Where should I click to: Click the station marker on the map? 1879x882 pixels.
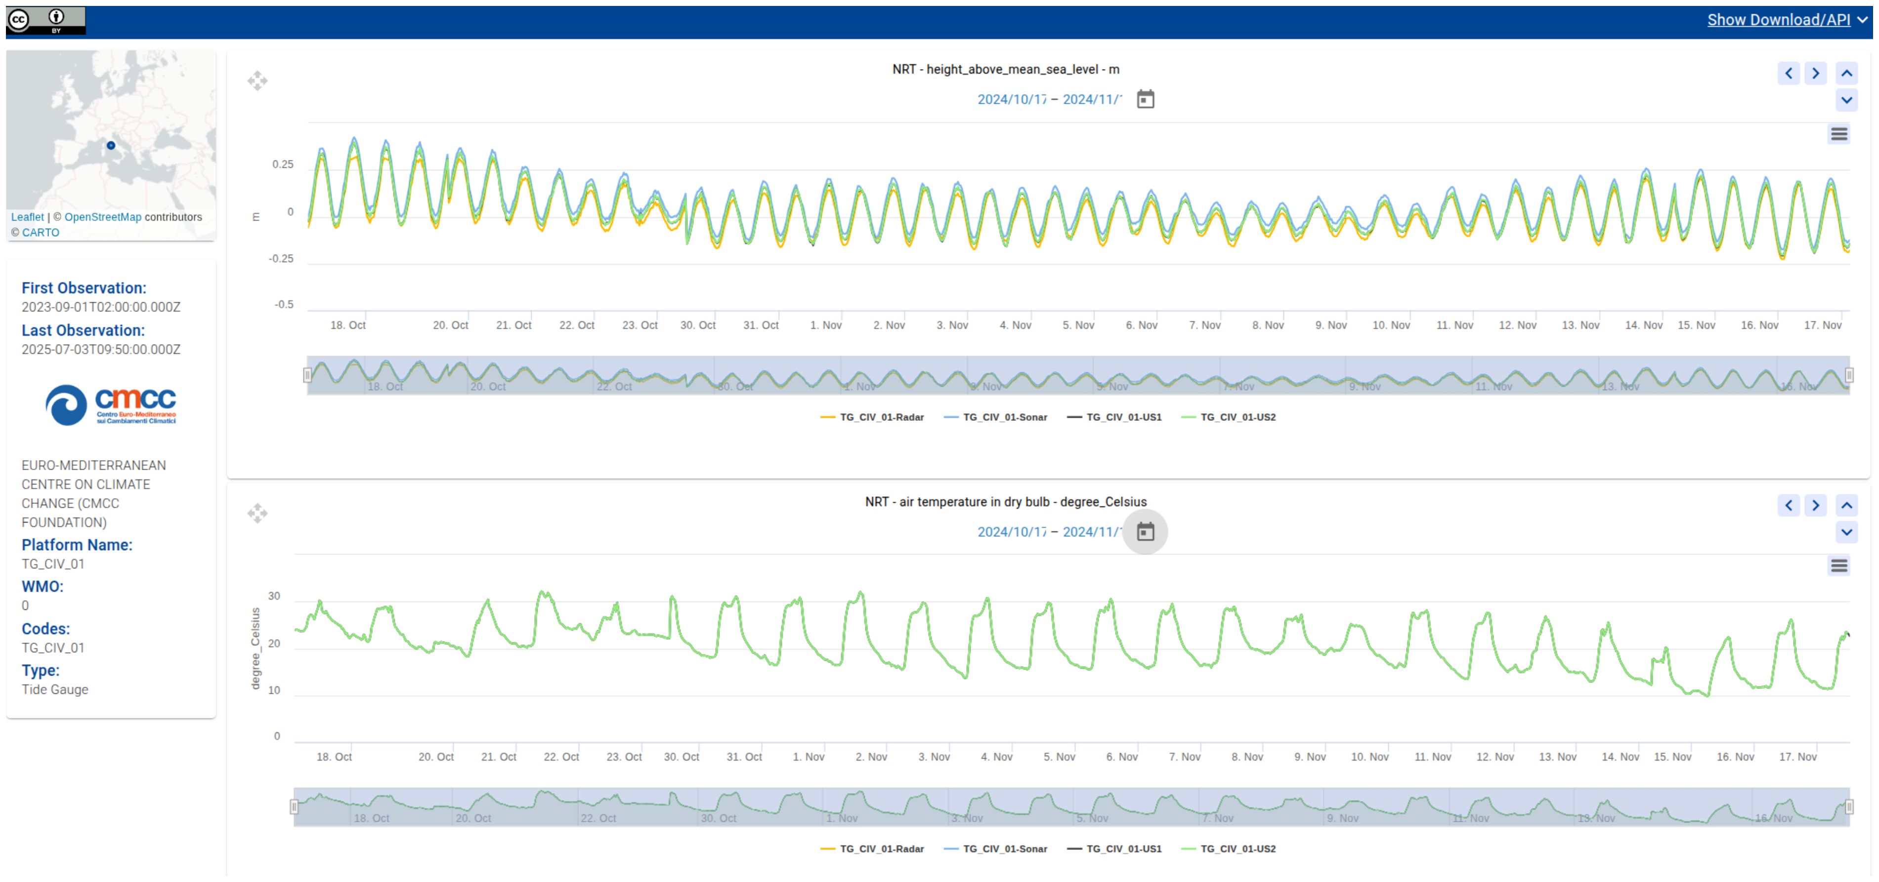click(x=111, y=145)
